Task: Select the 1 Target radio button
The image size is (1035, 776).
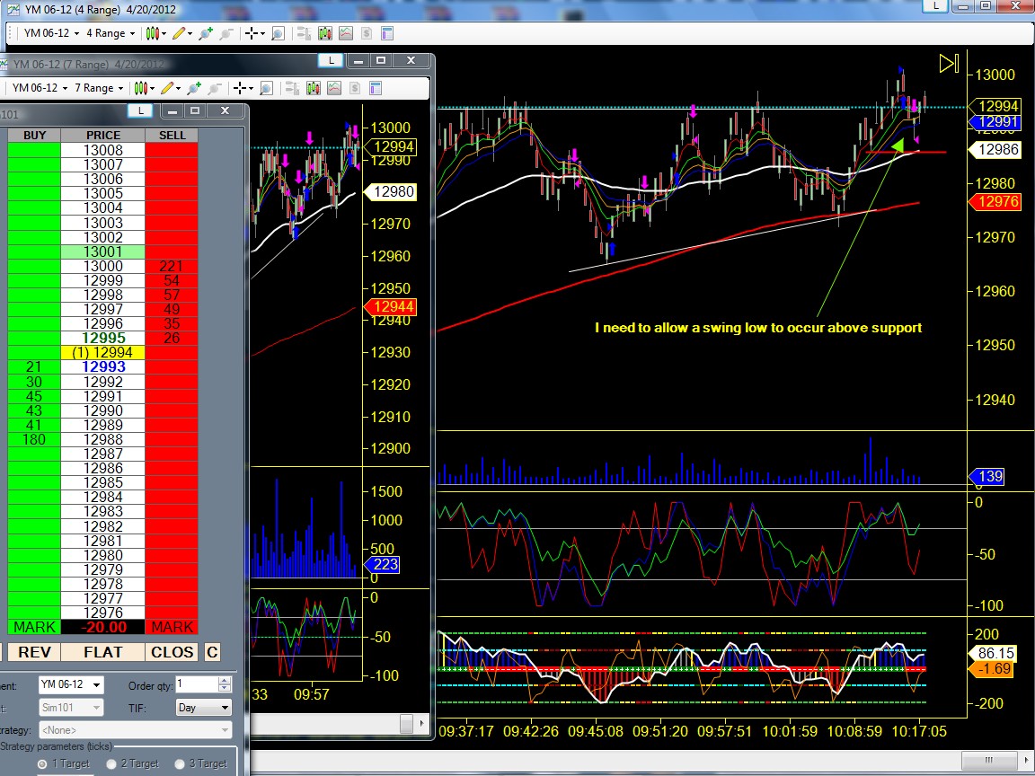Action: coord(42,763)
